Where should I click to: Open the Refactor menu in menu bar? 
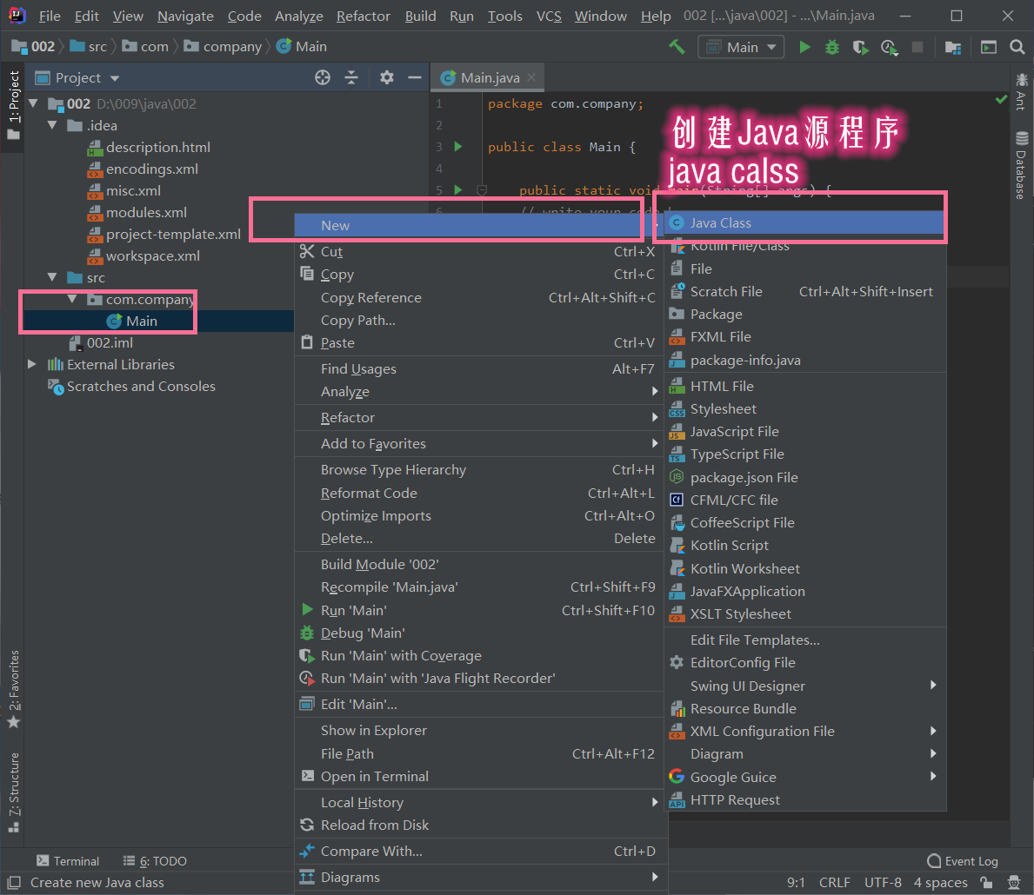364,16
